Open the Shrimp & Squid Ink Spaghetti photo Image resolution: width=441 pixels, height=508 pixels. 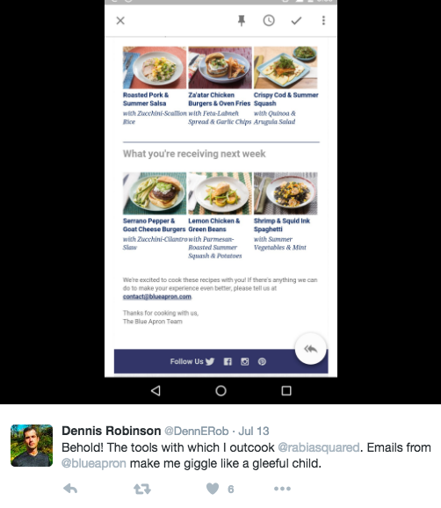[286, 193]
